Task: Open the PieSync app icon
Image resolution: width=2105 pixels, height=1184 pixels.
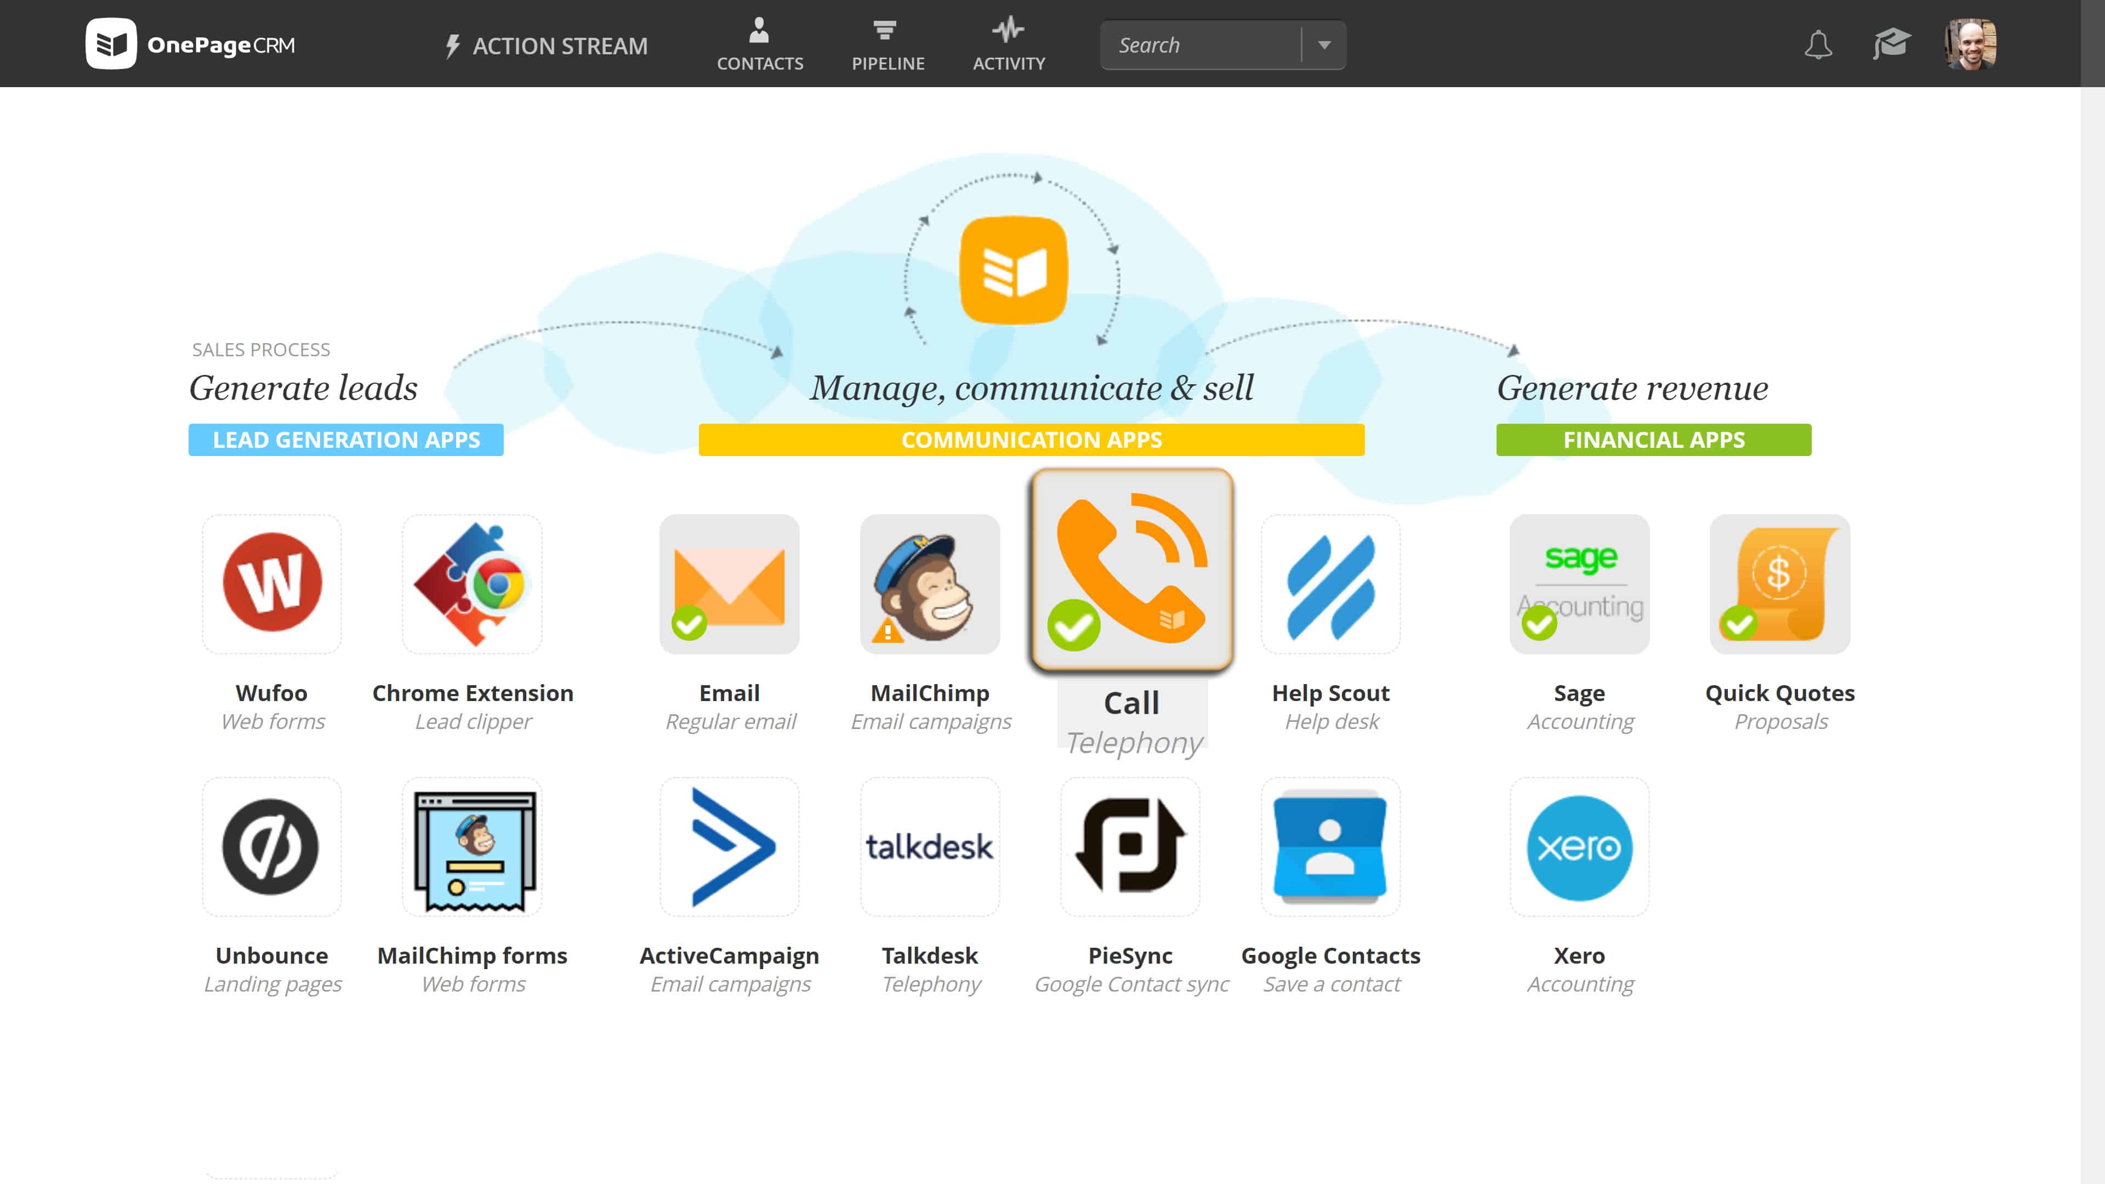Action: (x=1130, y=846)
